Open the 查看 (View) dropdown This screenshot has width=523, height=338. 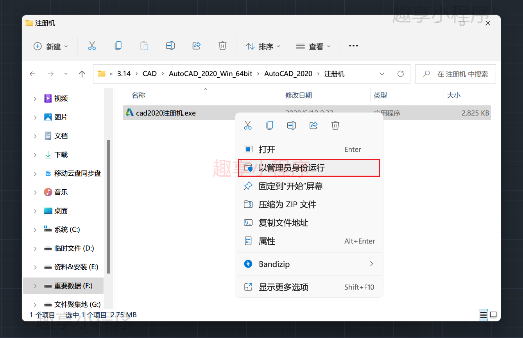tap(313, 46)
